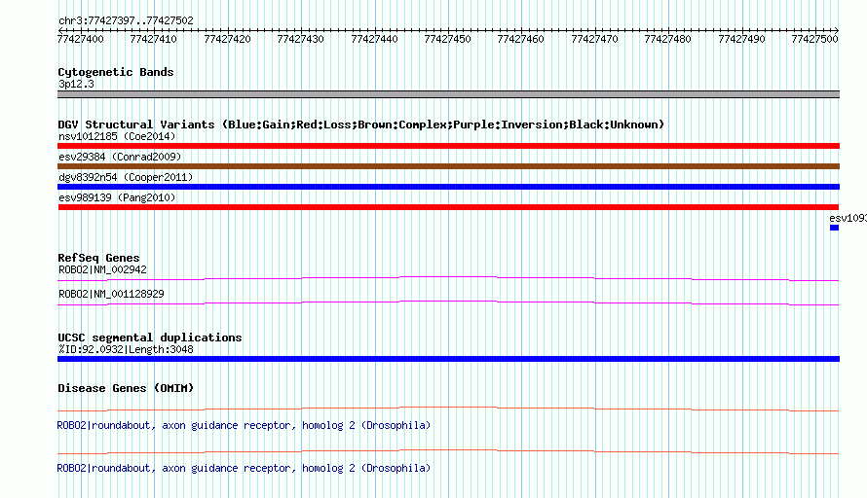
Task: Open variant dgv8392n54 (Cooper2011) label
Action: pos(126,177)
